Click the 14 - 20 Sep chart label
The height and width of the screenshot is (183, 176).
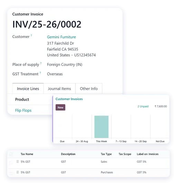[140, 141]
